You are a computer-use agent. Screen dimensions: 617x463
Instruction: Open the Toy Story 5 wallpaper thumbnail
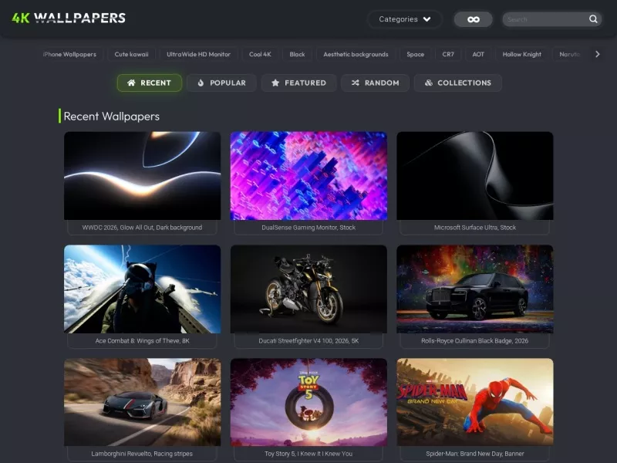tap(308, 402)
